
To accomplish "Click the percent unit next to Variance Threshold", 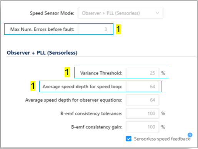I will [163, 73].
